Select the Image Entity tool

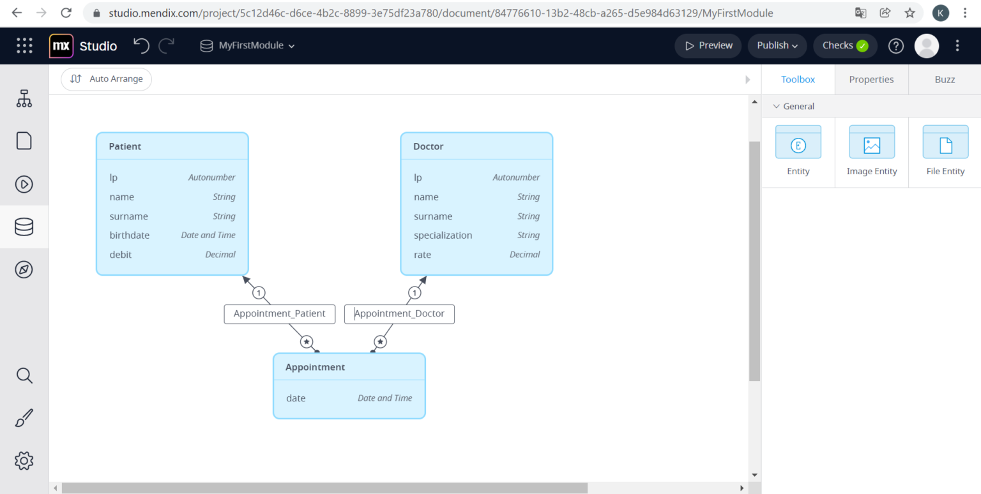click(x=871, y=146)
